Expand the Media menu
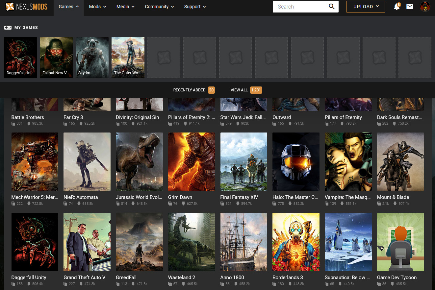435x290 pixels. click(x=125, y=7)
